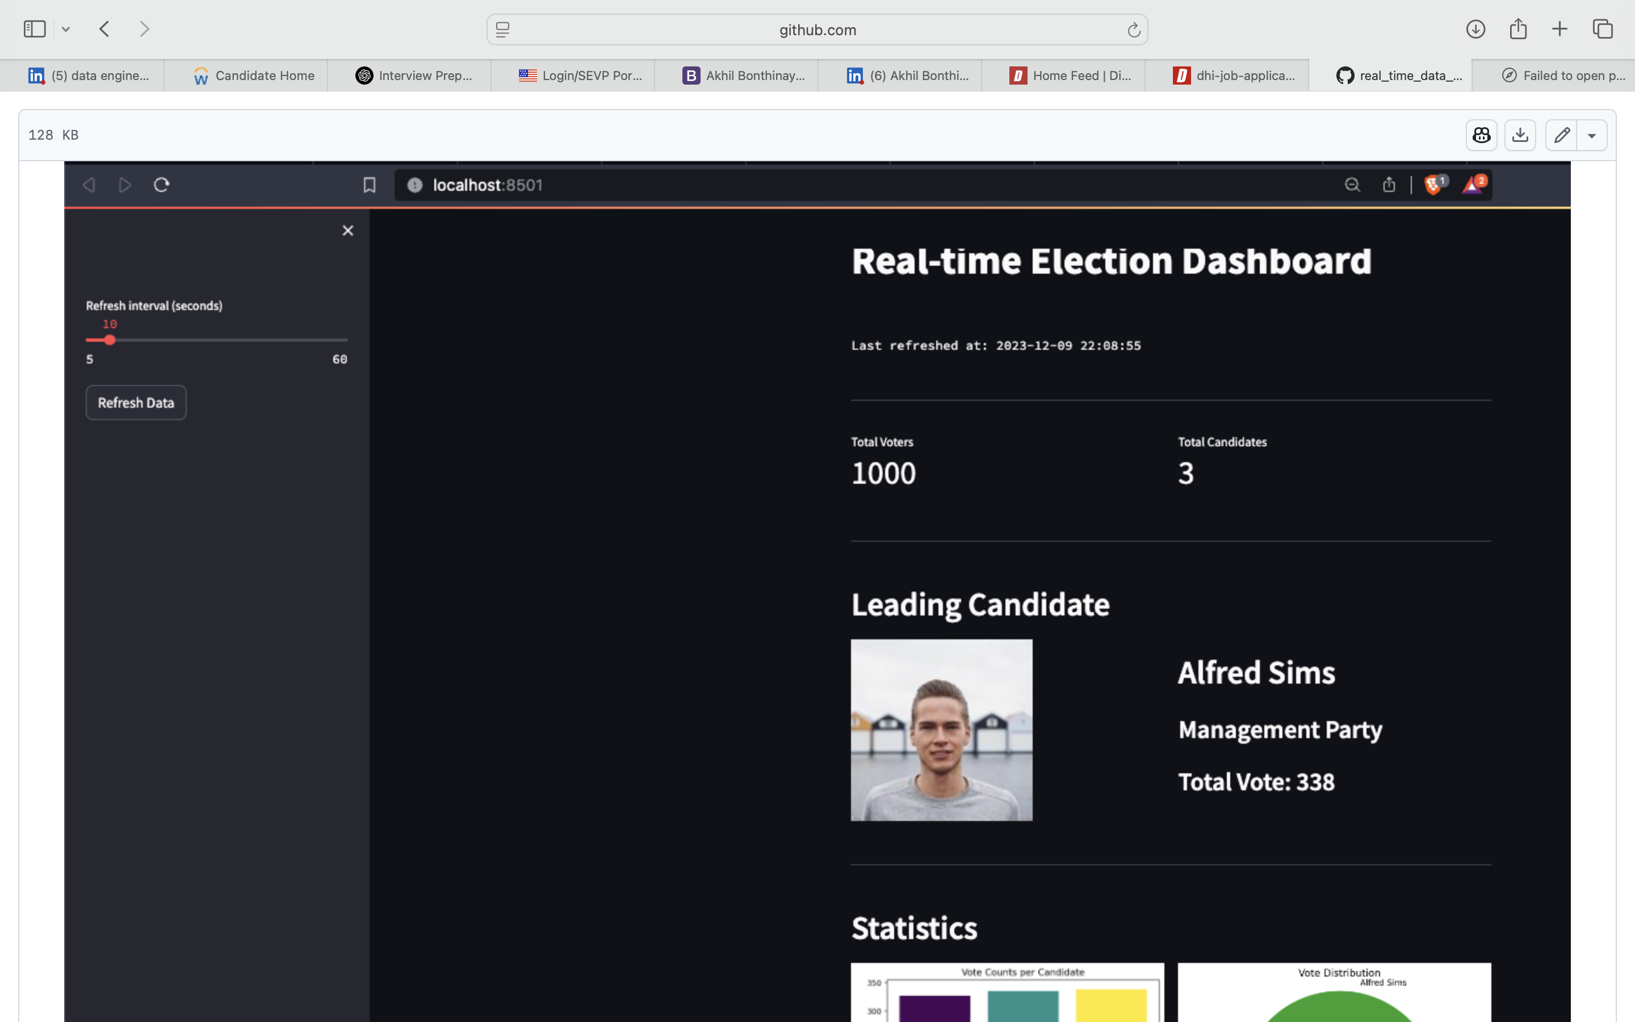Screen dimensions: 1635x1022
Task: Click the Vote Distribution pie chart
Action: click(1334, 992)
